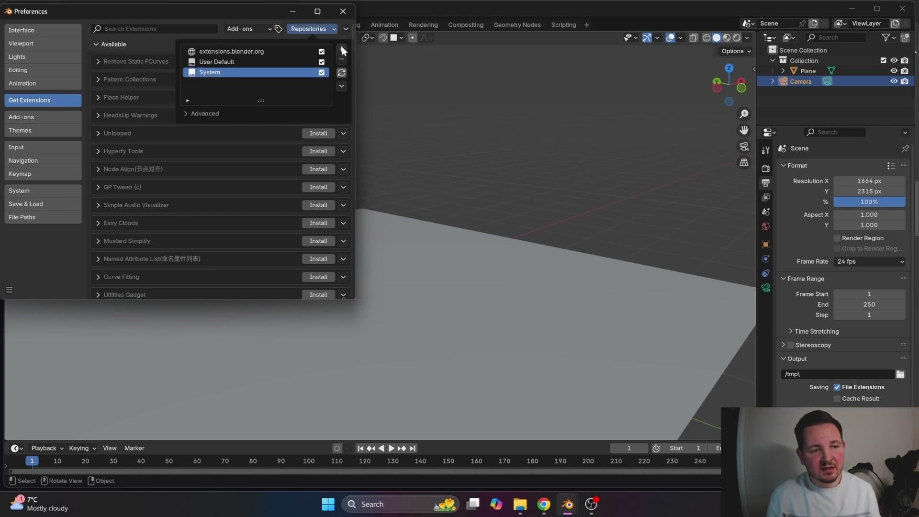The image size is (919, 517).
Task: Uncheck File Extensions saving option
Action: point(837,387)
